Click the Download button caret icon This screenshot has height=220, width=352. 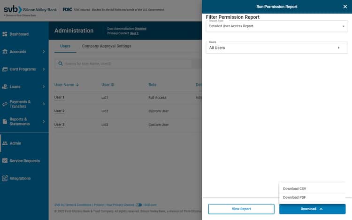coord(321,209)
